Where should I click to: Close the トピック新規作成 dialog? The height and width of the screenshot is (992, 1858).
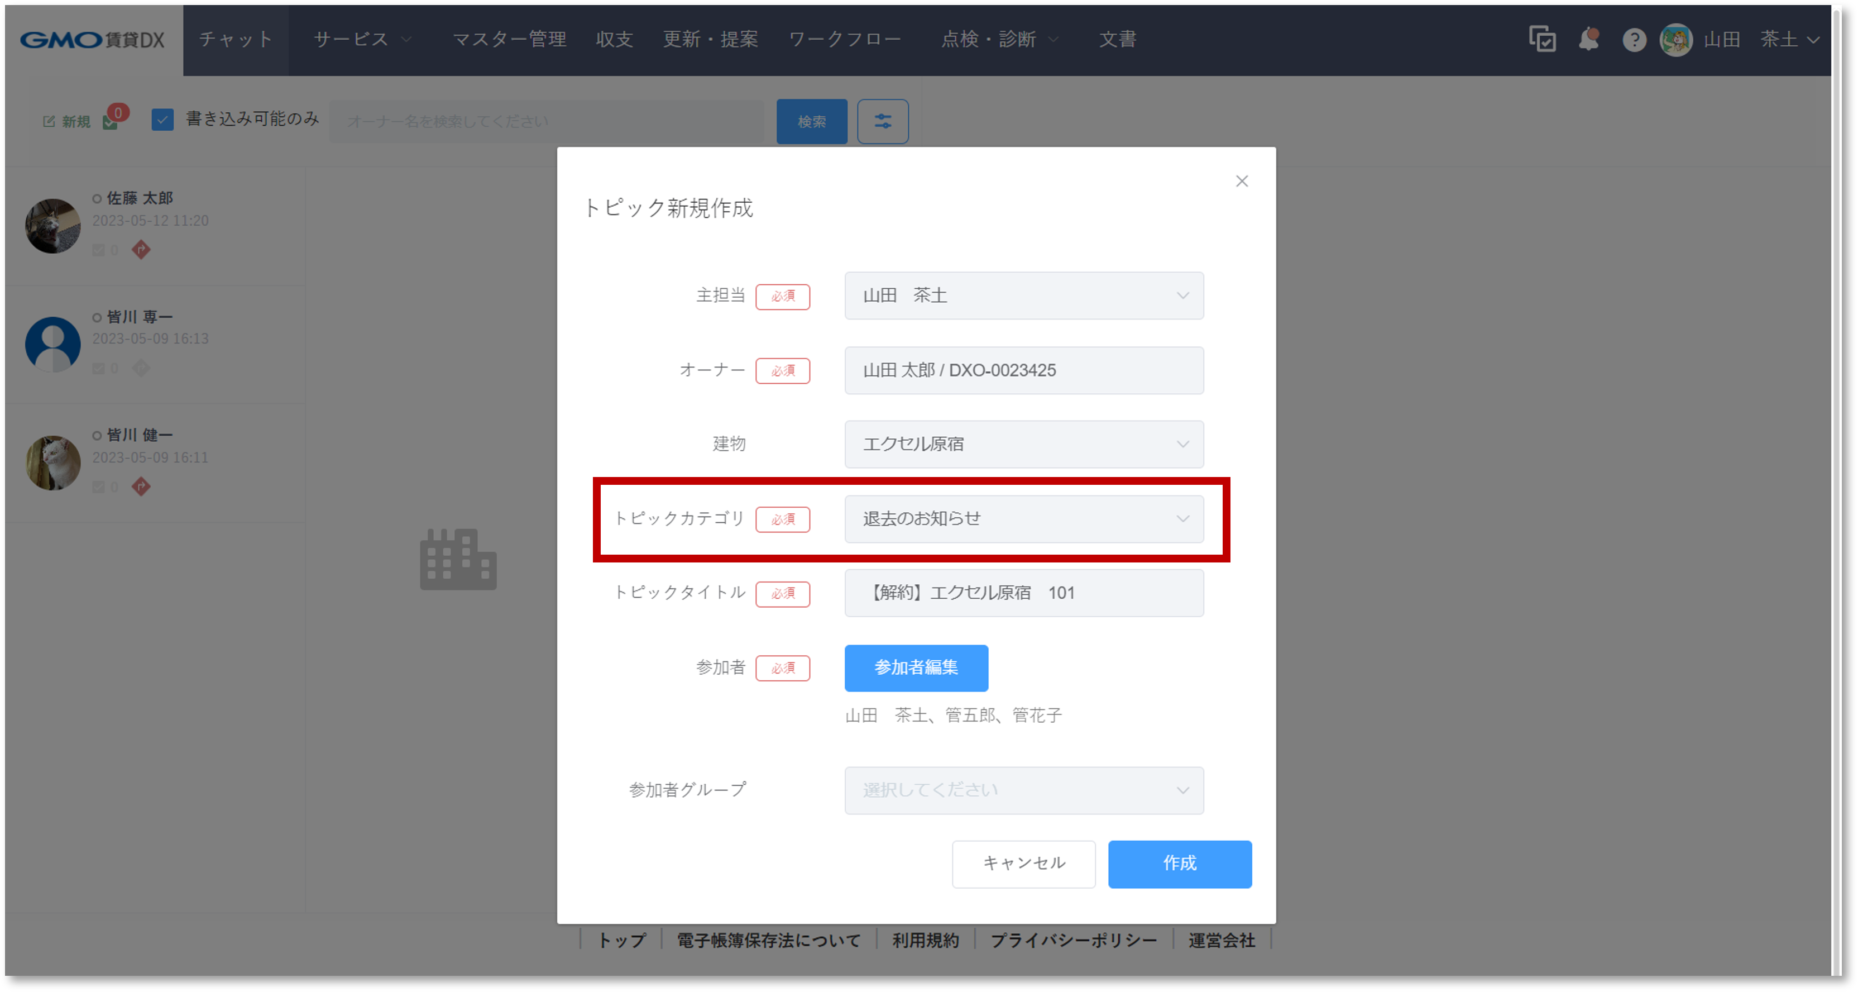coord(1241,181)
